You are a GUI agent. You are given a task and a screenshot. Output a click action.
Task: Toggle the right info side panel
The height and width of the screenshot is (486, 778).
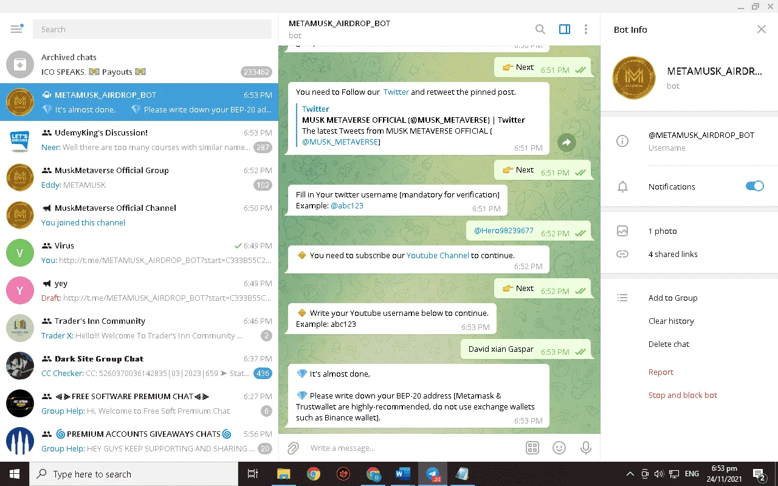[x=565, y=29]
